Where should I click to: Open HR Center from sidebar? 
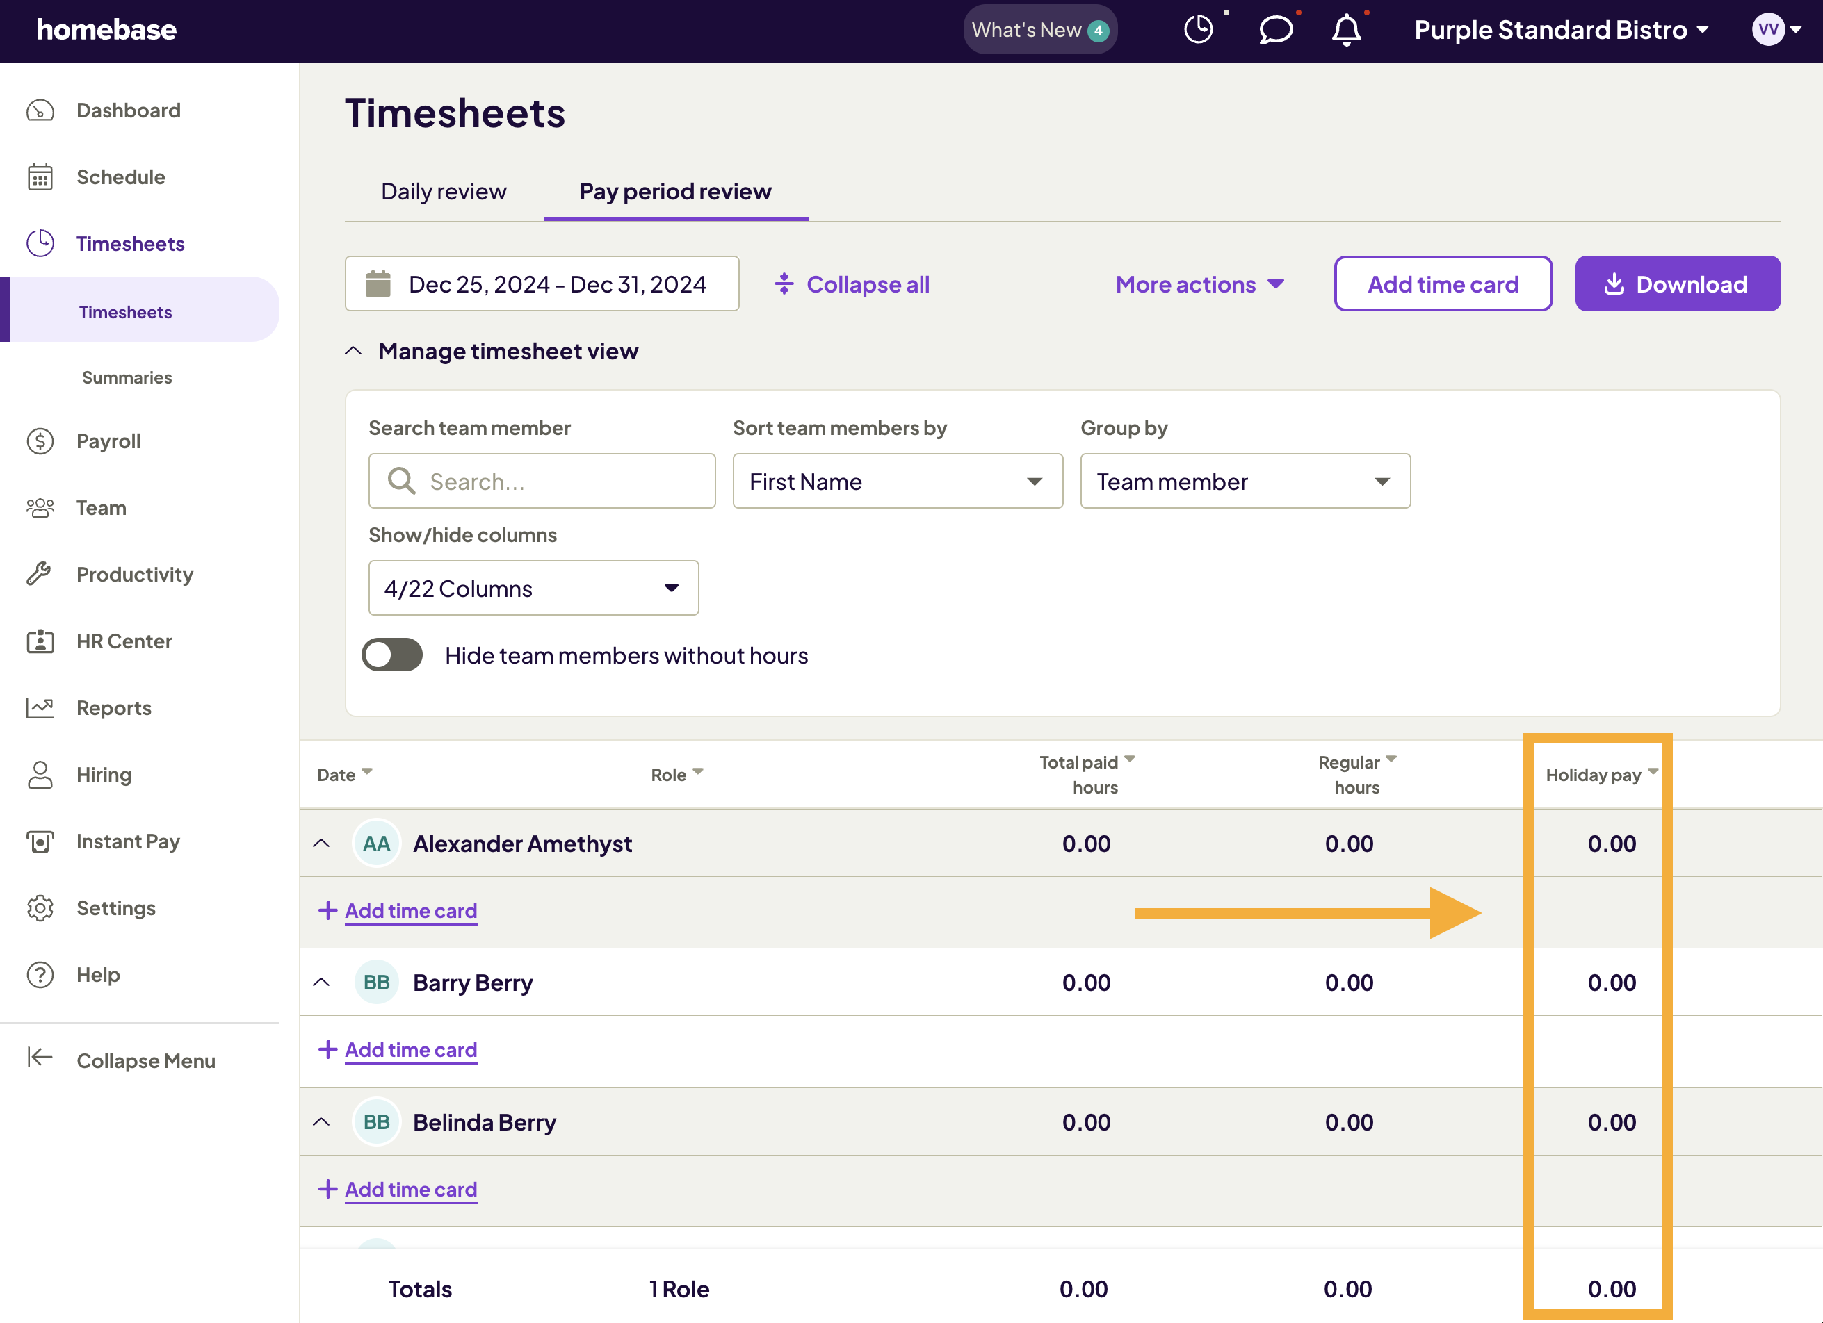[x=124, y=641]
